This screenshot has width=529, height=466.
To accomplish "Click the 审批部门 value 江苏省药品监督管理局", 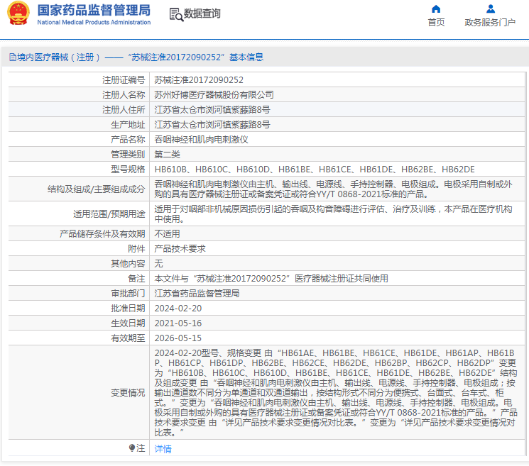I will pyautogui.click(x=197, y=294).
